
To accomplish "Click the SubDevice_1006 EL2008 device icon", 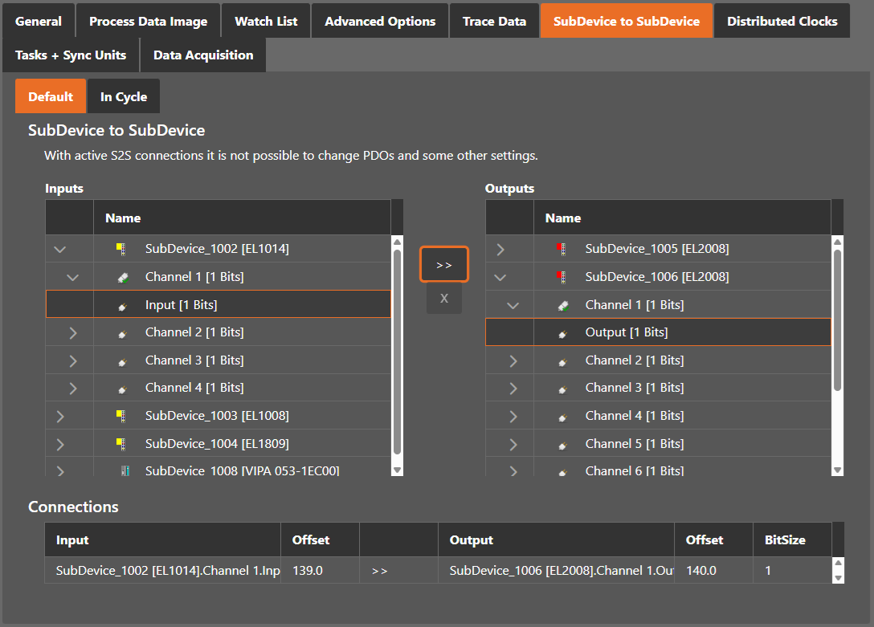I will click(x=562, y=277).
